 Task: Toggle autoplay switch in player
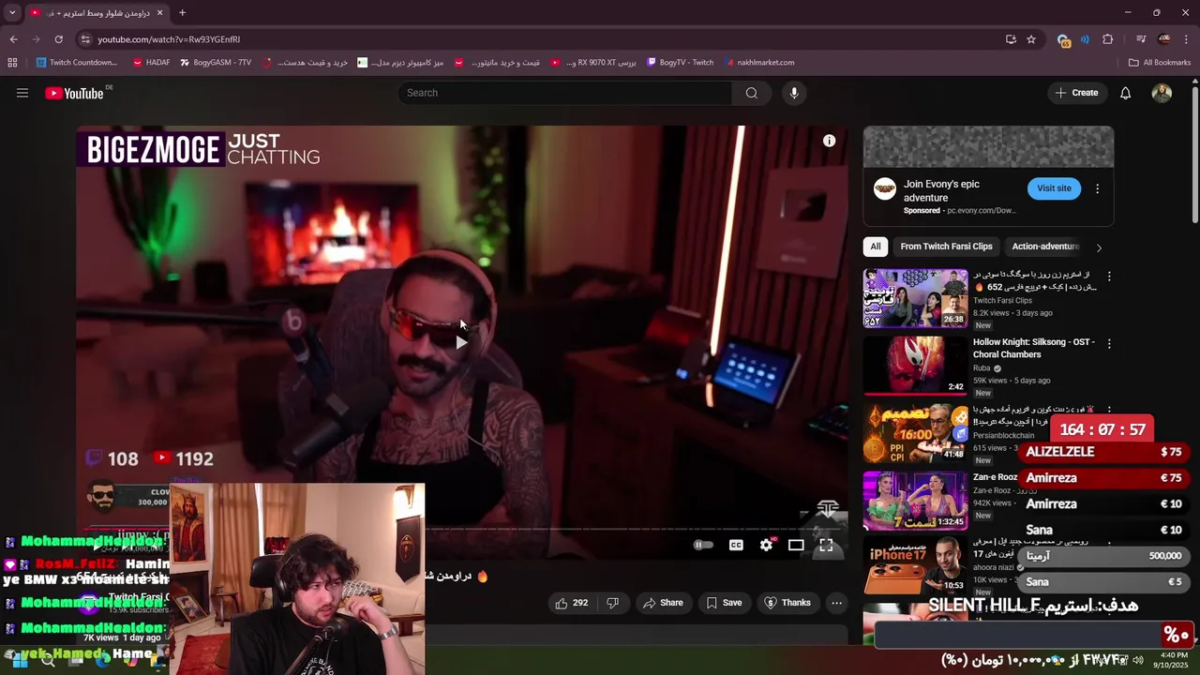tap(703, 545)
